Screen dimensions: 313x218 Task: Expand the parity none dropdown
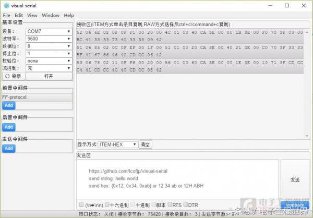click(x=49, y=61)
